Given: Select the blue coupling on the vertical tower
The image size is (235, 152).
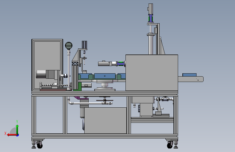Looking at the screenshot, I should [x=151, y=18].
